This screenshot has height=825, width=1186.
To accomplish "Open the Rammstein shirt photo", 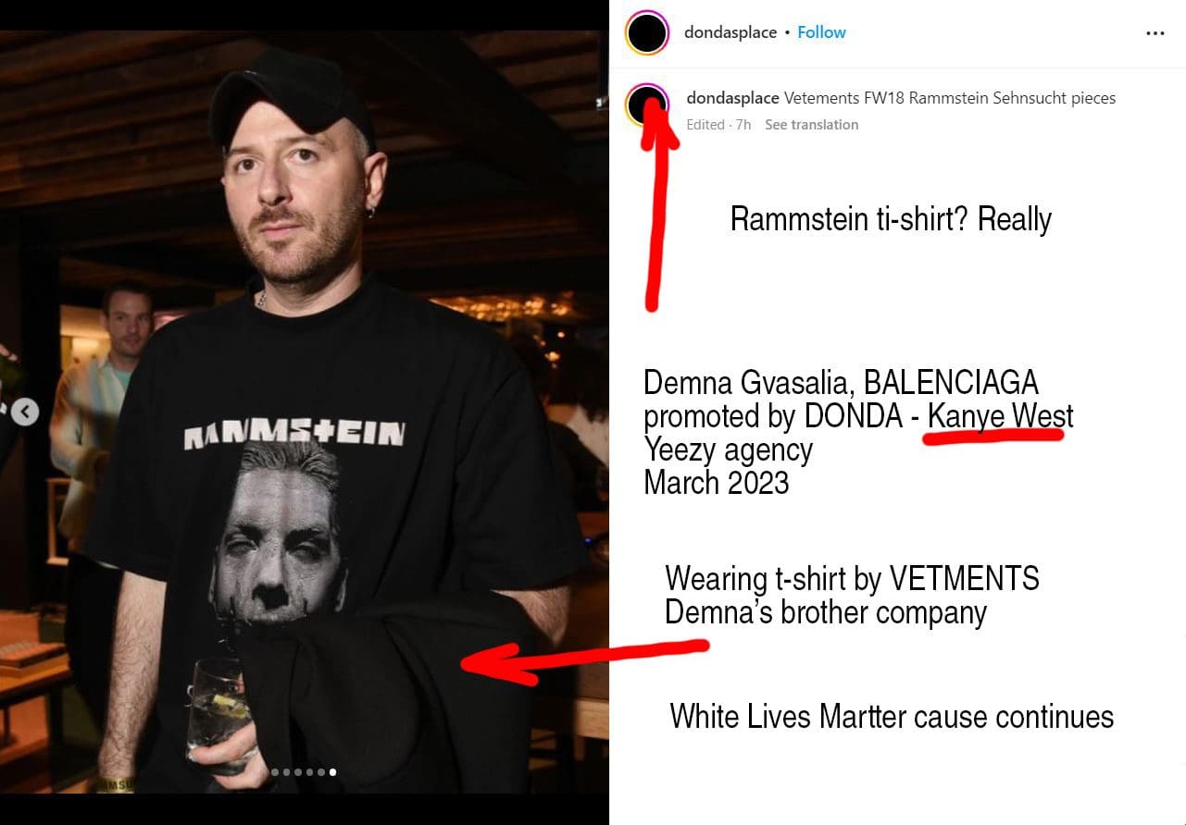I will tap(305, 412).
